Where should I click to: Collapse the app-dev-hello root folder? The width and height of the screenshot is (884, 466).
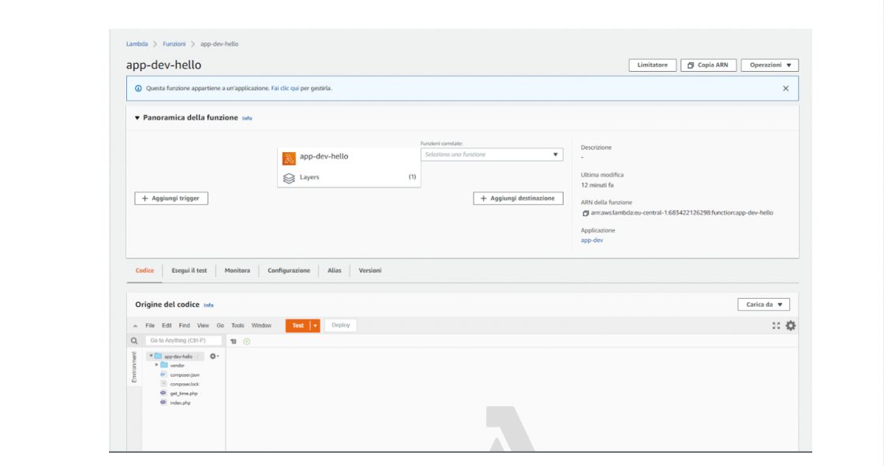(151, 356)
